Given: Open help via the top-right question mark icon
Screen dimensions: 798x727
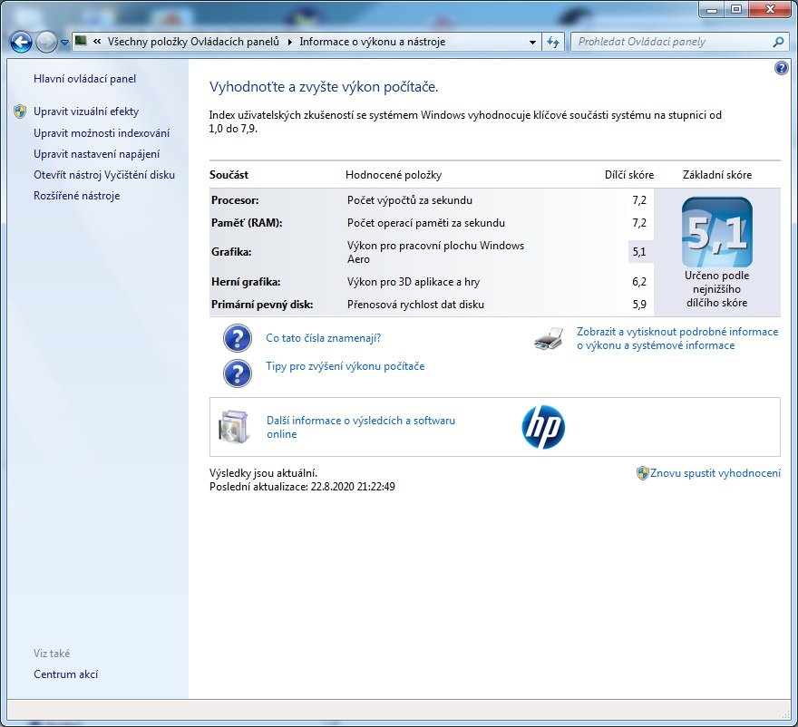Looking at the screenshot, I should click(781, 68).
